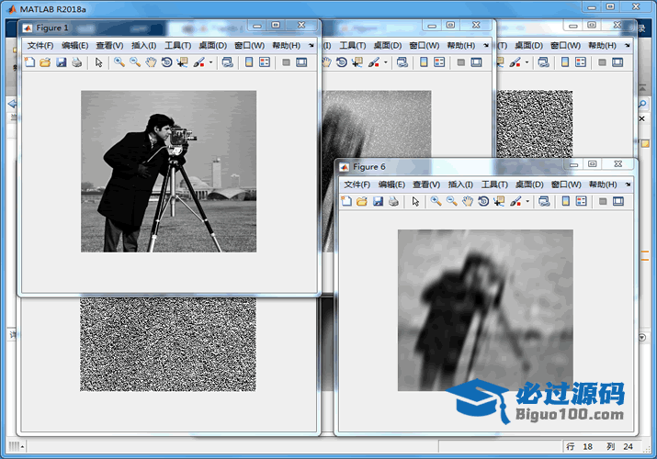This screenshot has height=459, width=657.
Task: Click Link Plot icon in Figure 1
Action: tap(228, 62)
